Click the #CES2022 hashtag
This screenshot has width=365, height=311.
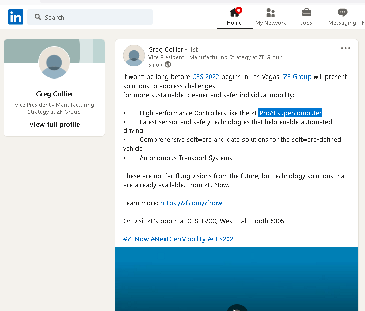[222, 239]
